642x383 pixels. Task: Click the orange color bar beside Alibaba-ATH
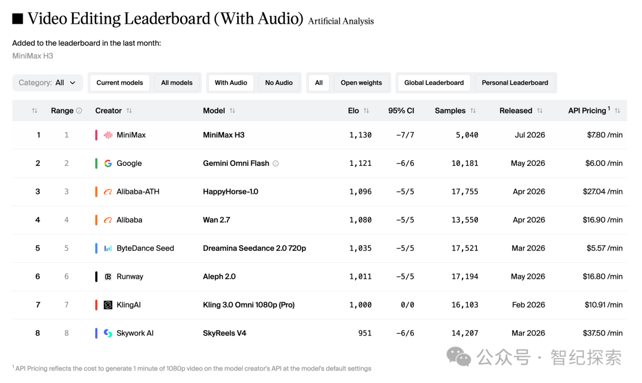click(96, 191)
